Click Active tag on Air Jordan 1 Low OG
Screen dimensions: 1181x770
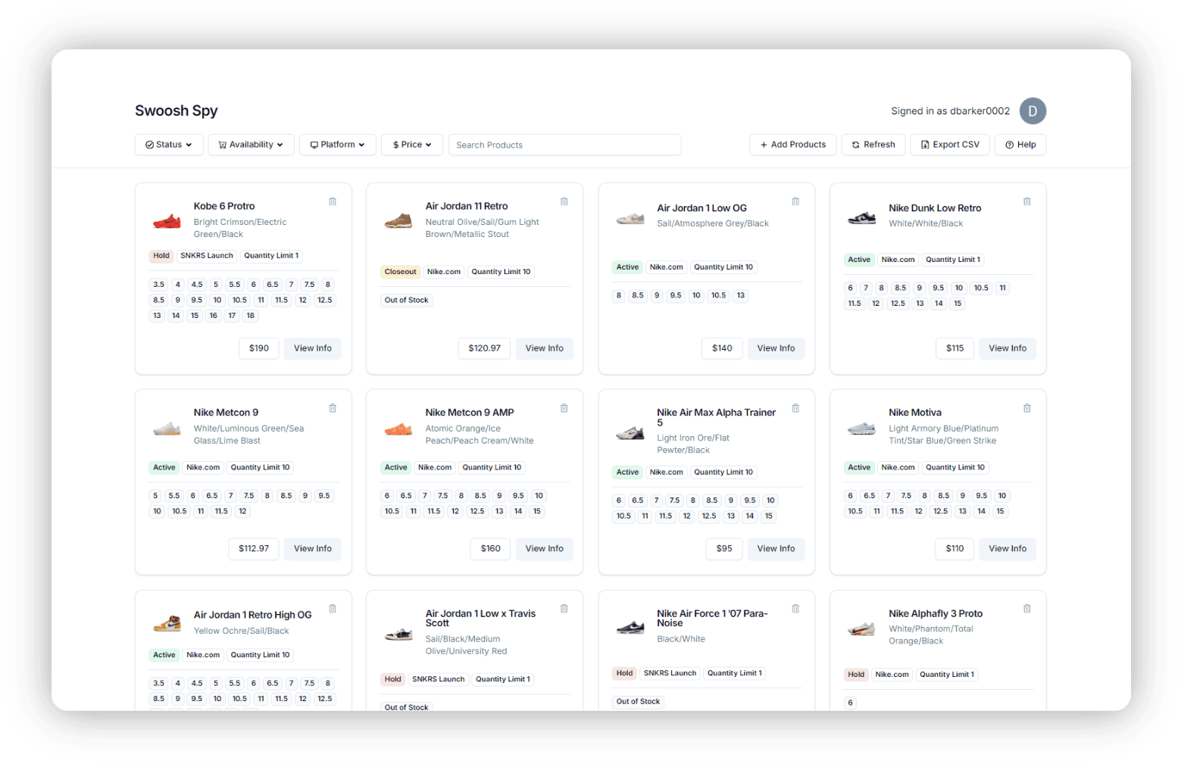tap(627, 267)
